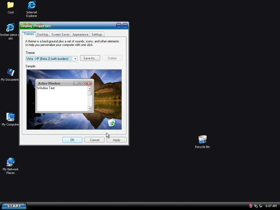Click the recycle bin in the sample preview
The width and height of the screenshot is (280, 210).
(x=112, y=122)
